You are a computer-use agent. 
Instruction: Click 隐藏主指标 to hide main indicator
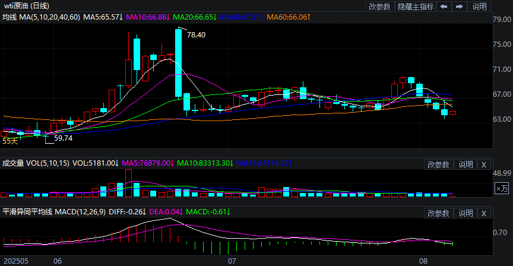pyautogui.click(x=416, y=7)
